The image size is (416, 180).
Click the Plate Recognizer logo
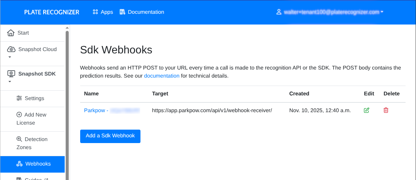(x=52, y=12)
